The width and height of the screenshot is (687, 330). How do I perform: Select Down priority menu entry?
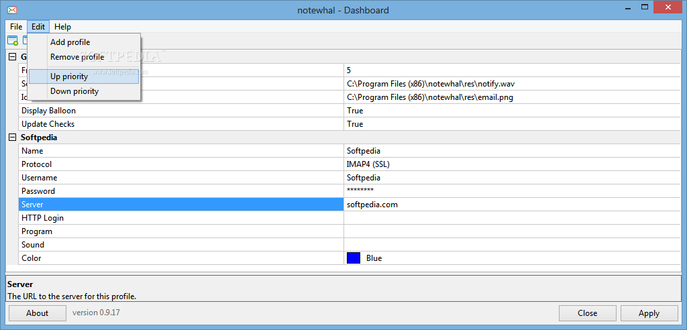point(84,91)
